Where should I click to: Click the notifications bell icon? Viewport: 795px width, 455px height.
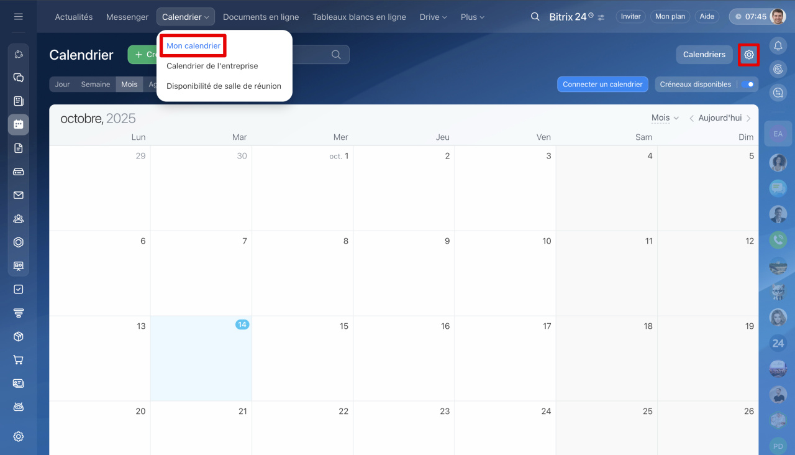(x=778, y=45)
